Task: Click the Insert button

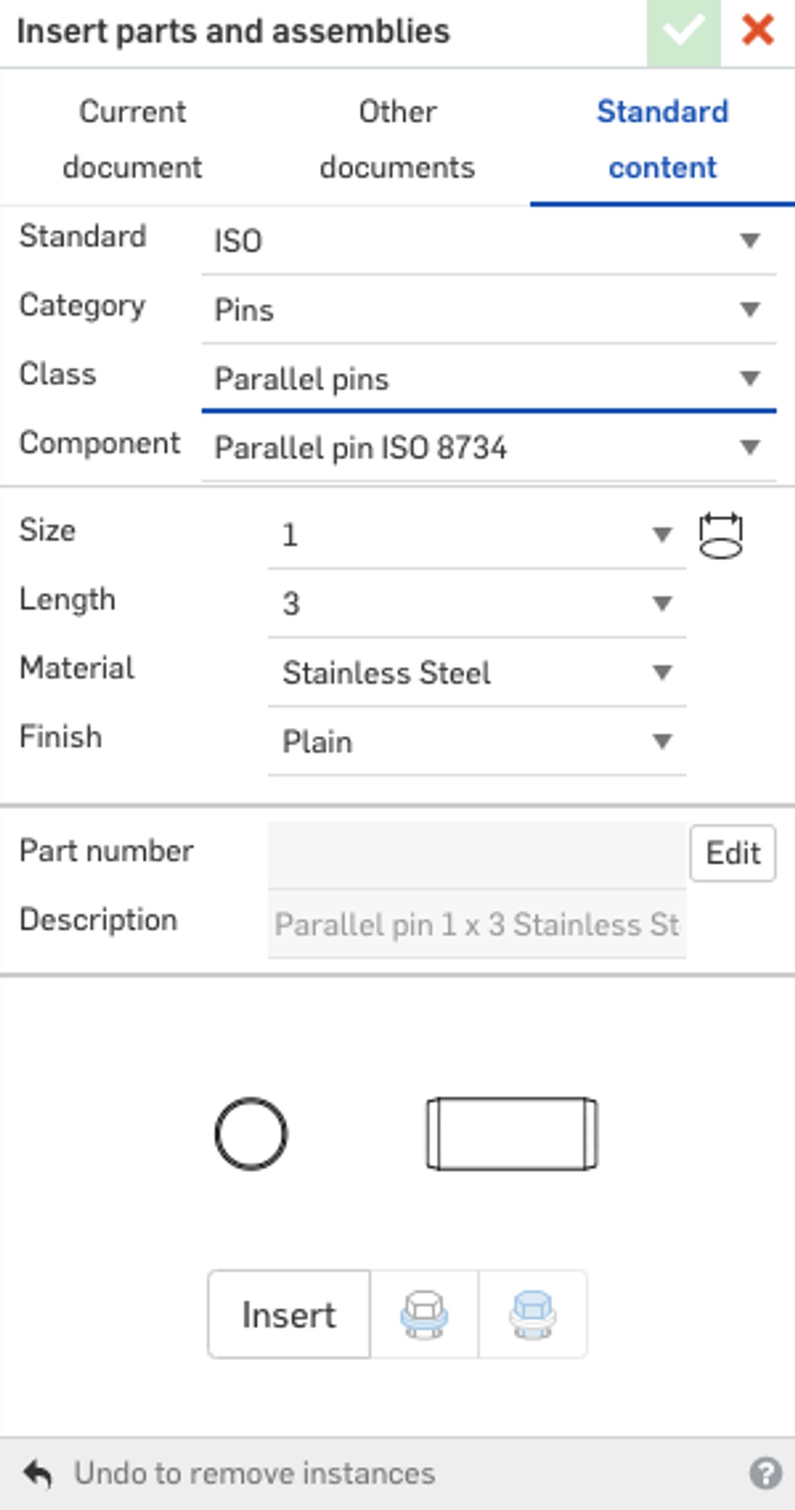Action: pos(289,1314)
